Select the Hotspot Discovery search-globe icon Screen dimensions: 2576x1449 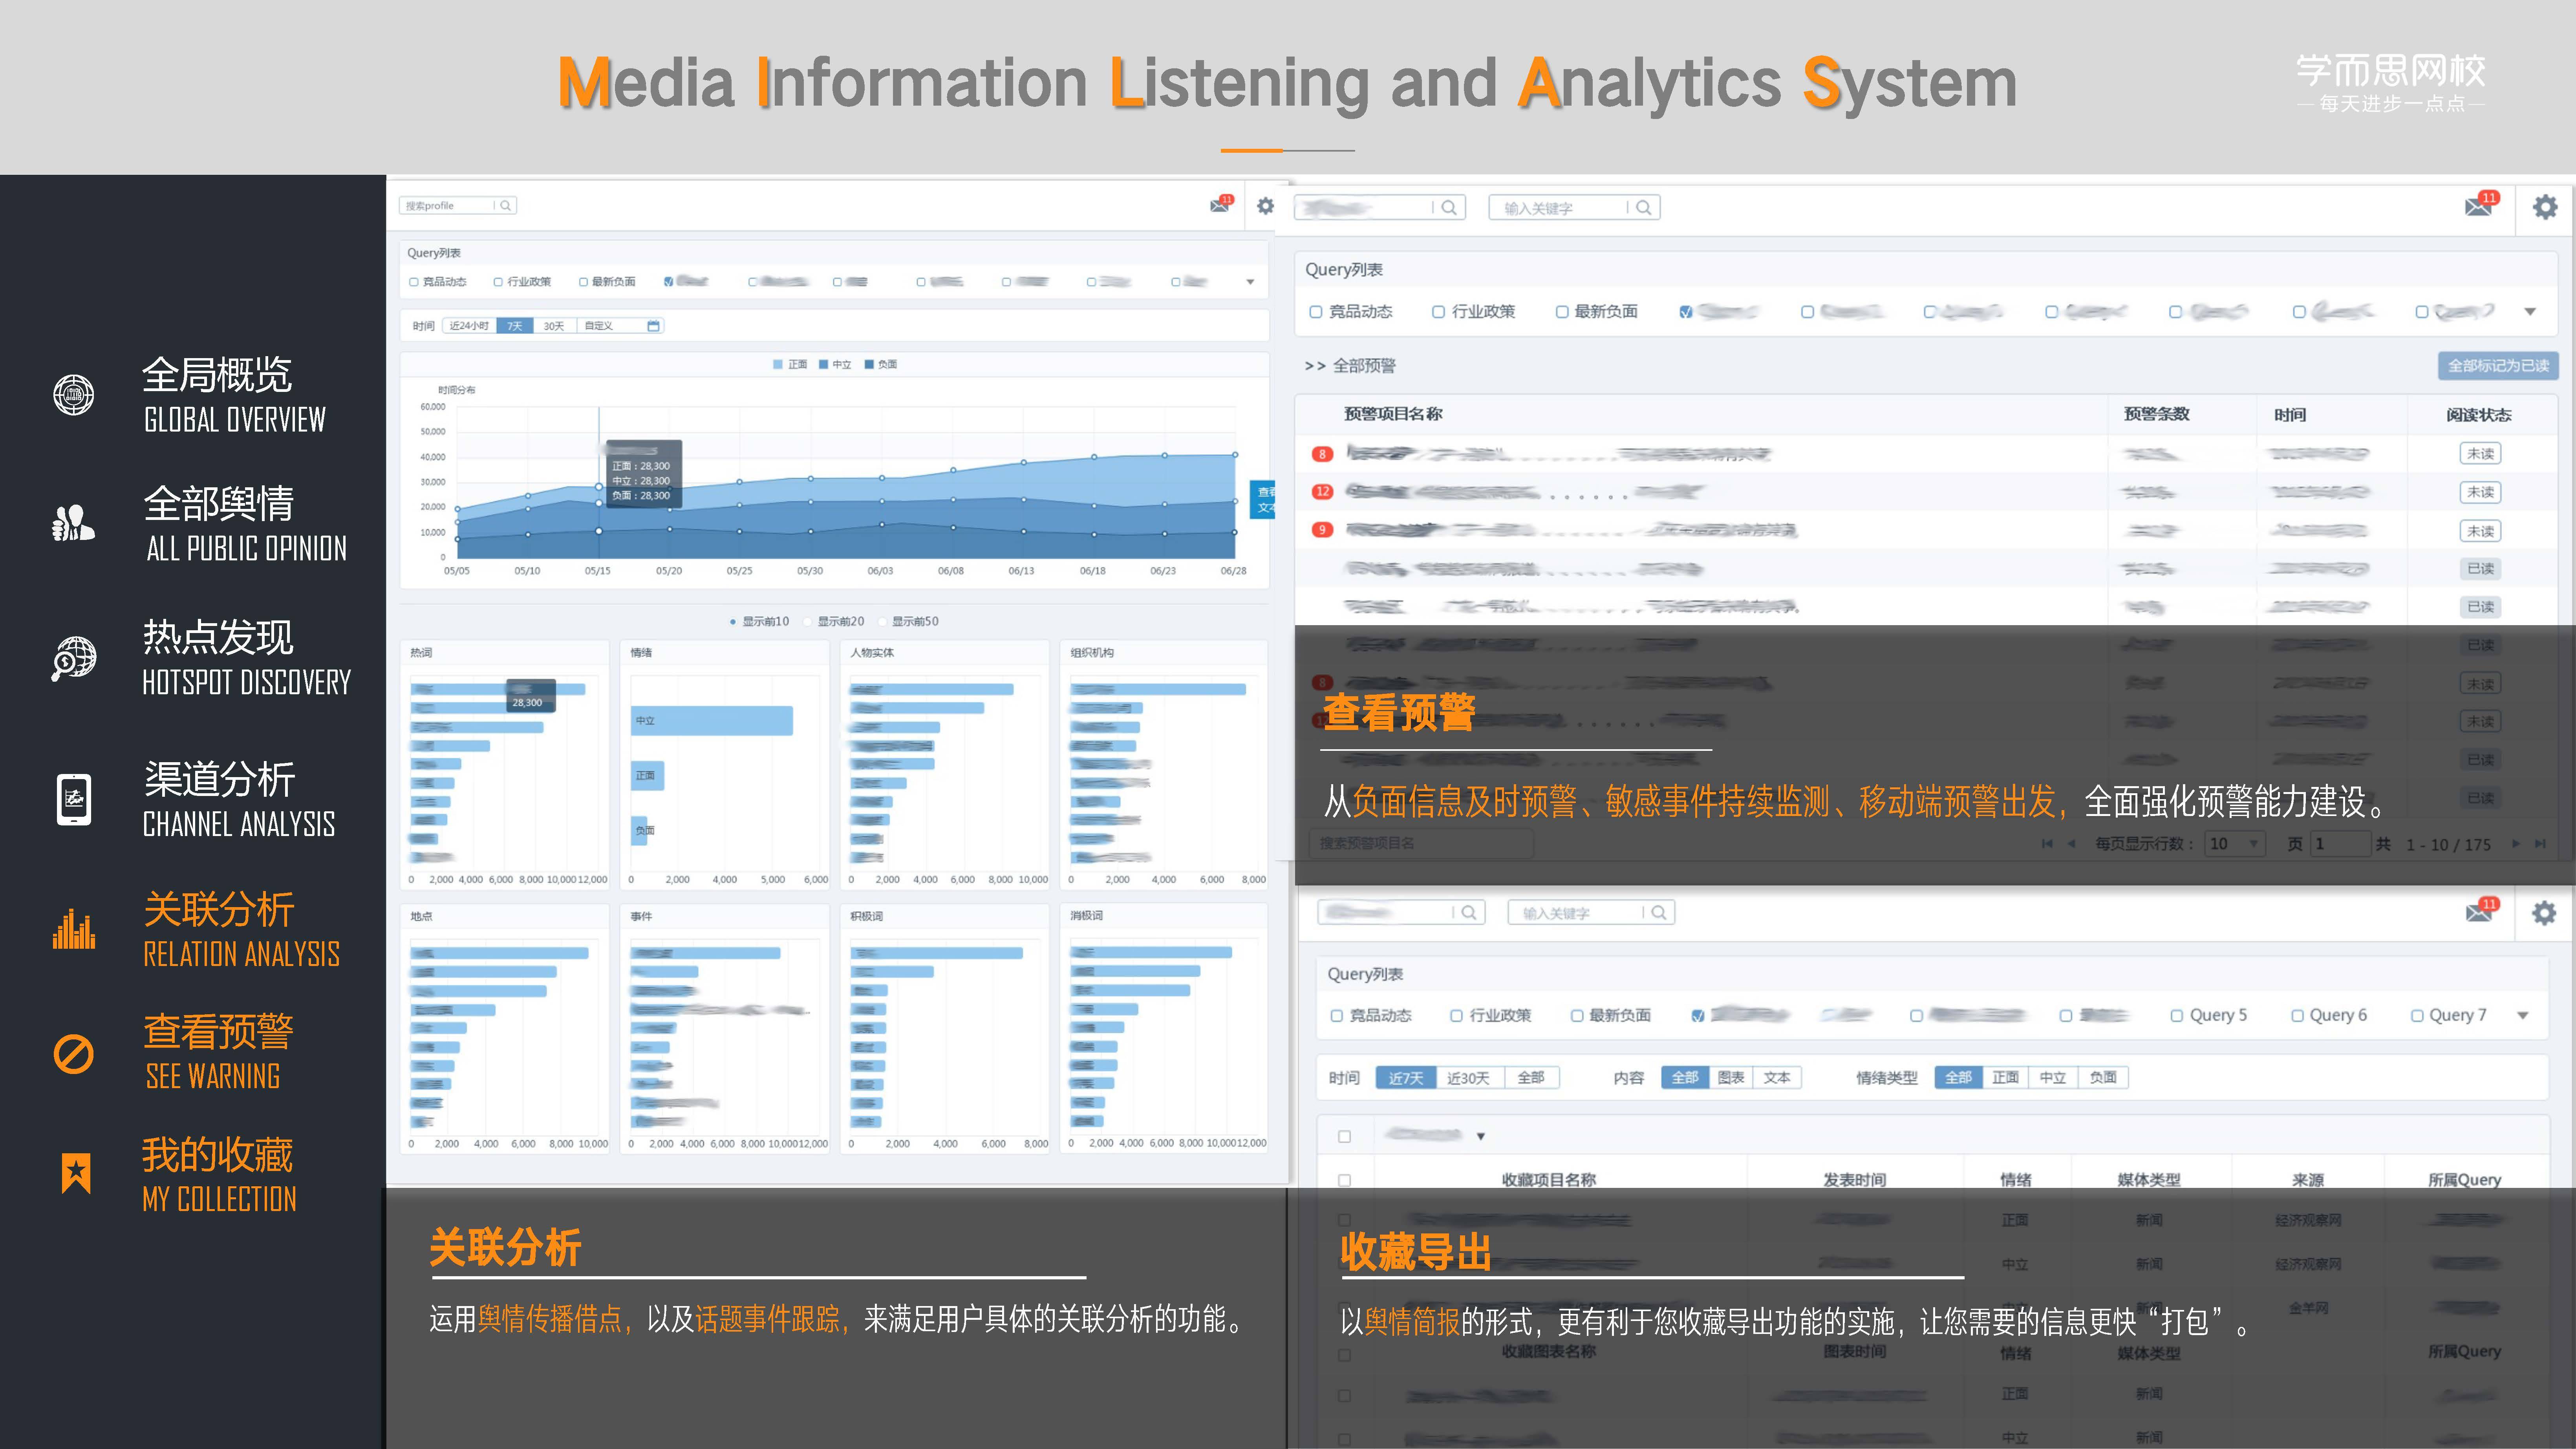click(x=73, y=658)
